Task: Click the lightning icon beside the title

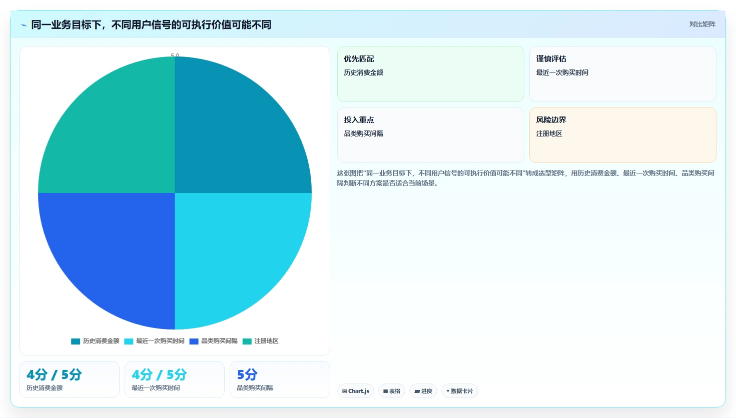Action: tap(24, 25)
